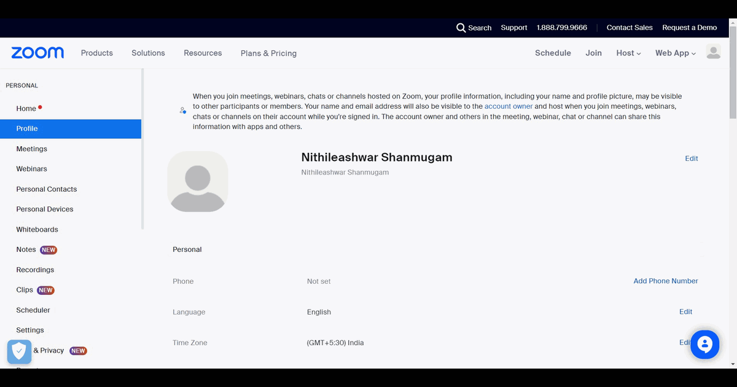The width and height of the screenshot is (737, 387).
Task: Edit the Time Zone setting
Action: click(684, 342)
